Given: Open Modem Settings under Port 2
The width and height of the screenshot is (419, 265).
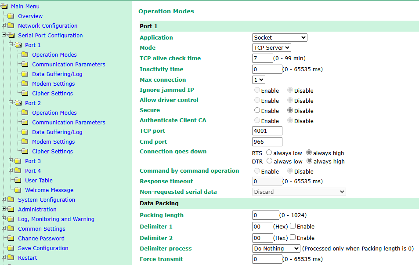Looking at the screenshot, I should 53,142.
